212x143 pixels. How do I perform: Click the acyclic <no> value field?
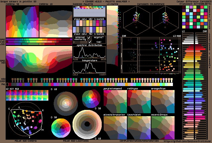pos(98,42)
